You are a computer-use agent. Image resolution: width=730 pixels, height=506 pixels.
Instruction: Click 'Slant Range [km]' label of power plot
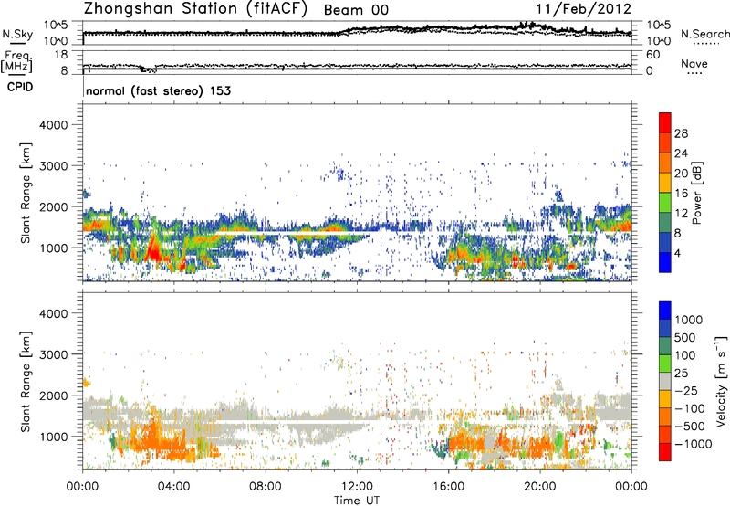click(x=26, y=193)
